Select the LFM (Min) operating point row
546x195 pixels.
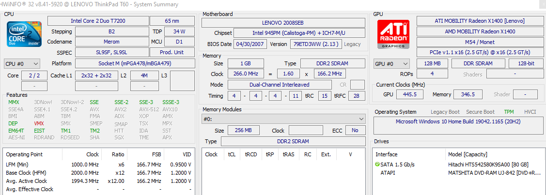coord(98,165)
